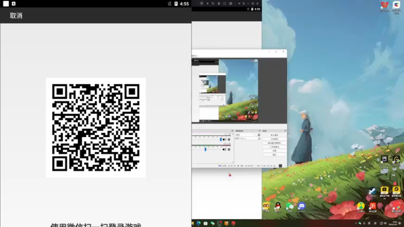Click the Edge browser taskbar icon
The image size is (404, 227).
(x=198, y=223)
